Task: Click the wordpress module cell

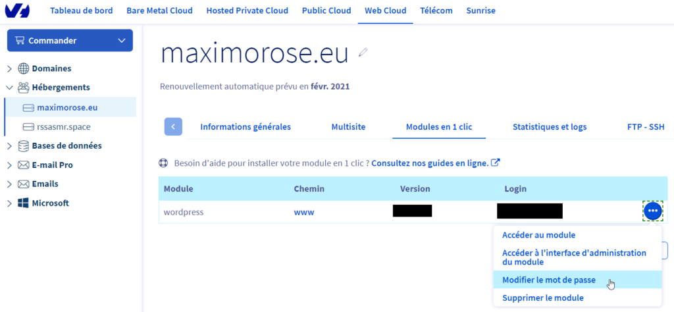Action: point(184,213)
